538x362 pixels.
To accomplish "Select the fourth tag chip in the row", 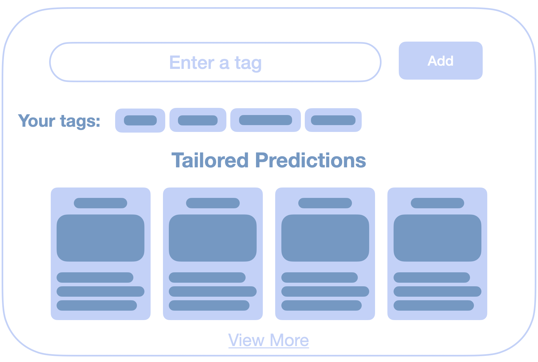I will click(x=333, y=120).
